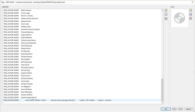This screenshot has height=112, width=195.
Task: Click the edit metadata field icon
Action: coord(166,14)
